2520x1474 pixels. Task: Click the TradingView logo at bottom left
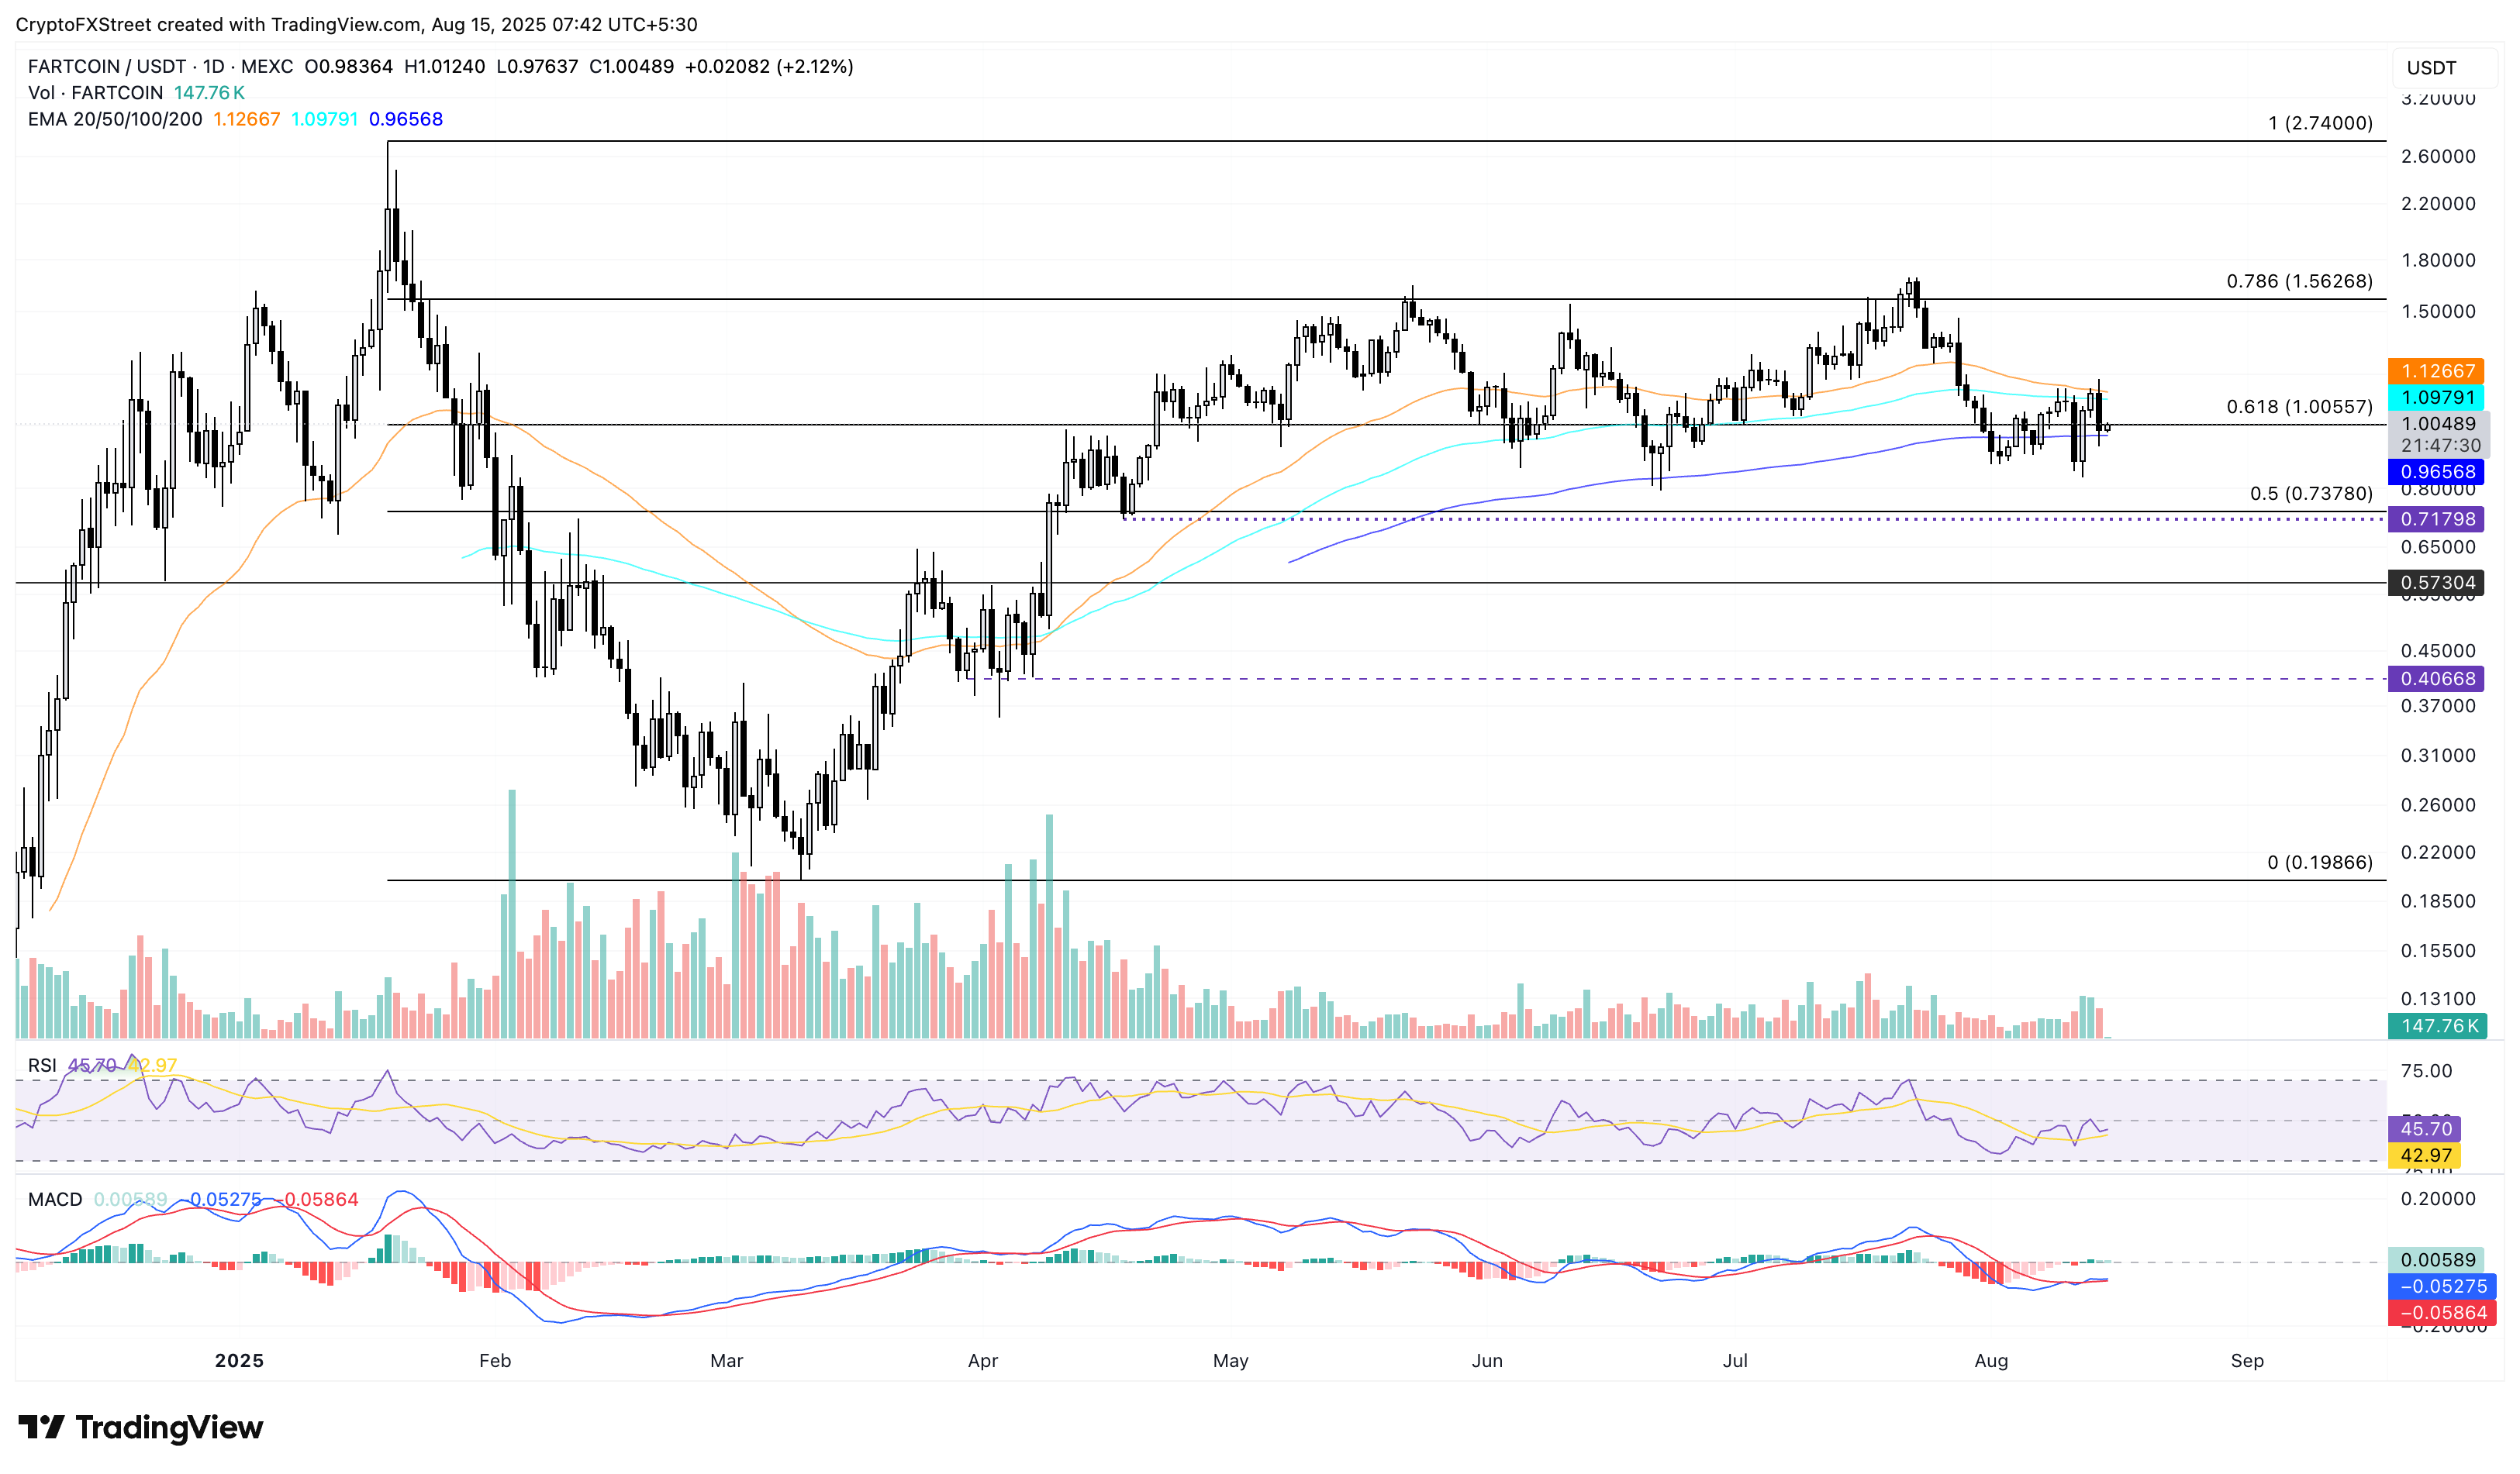[x=141, y=1427]
